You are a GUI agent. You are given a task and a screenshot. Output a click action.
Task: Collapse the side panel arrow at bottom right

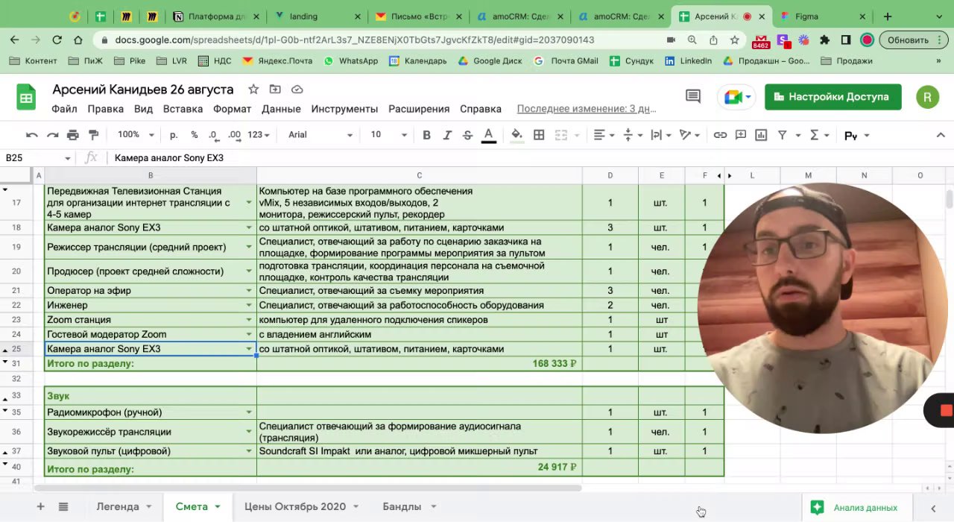click(933, 508)
